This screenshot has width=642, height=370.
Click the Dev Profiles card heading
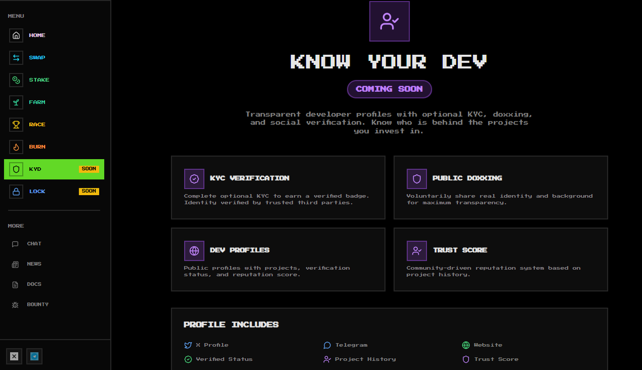point(239,250)
